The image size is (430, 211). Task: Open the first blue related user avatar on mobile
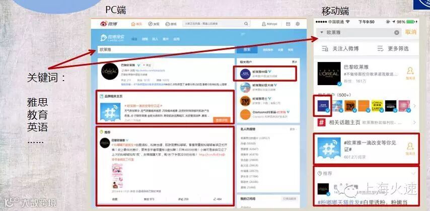pos(324,106)
